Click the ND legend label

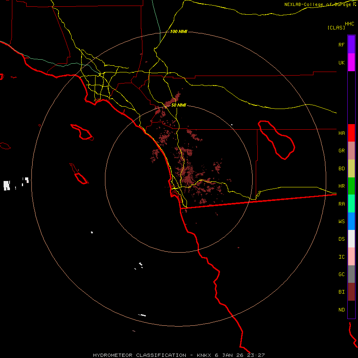tap(341, 310)
